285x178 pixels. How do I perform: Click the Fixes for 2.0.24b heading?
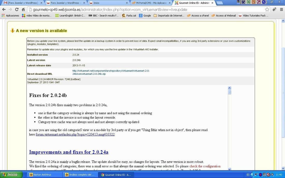click(48, 95)
